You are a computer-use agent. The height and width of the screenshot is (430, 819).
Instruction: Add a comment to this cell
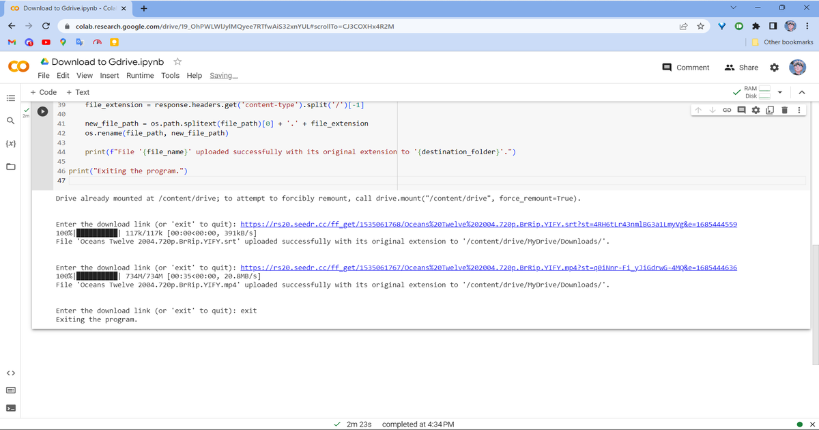click(x=741, y=110)
